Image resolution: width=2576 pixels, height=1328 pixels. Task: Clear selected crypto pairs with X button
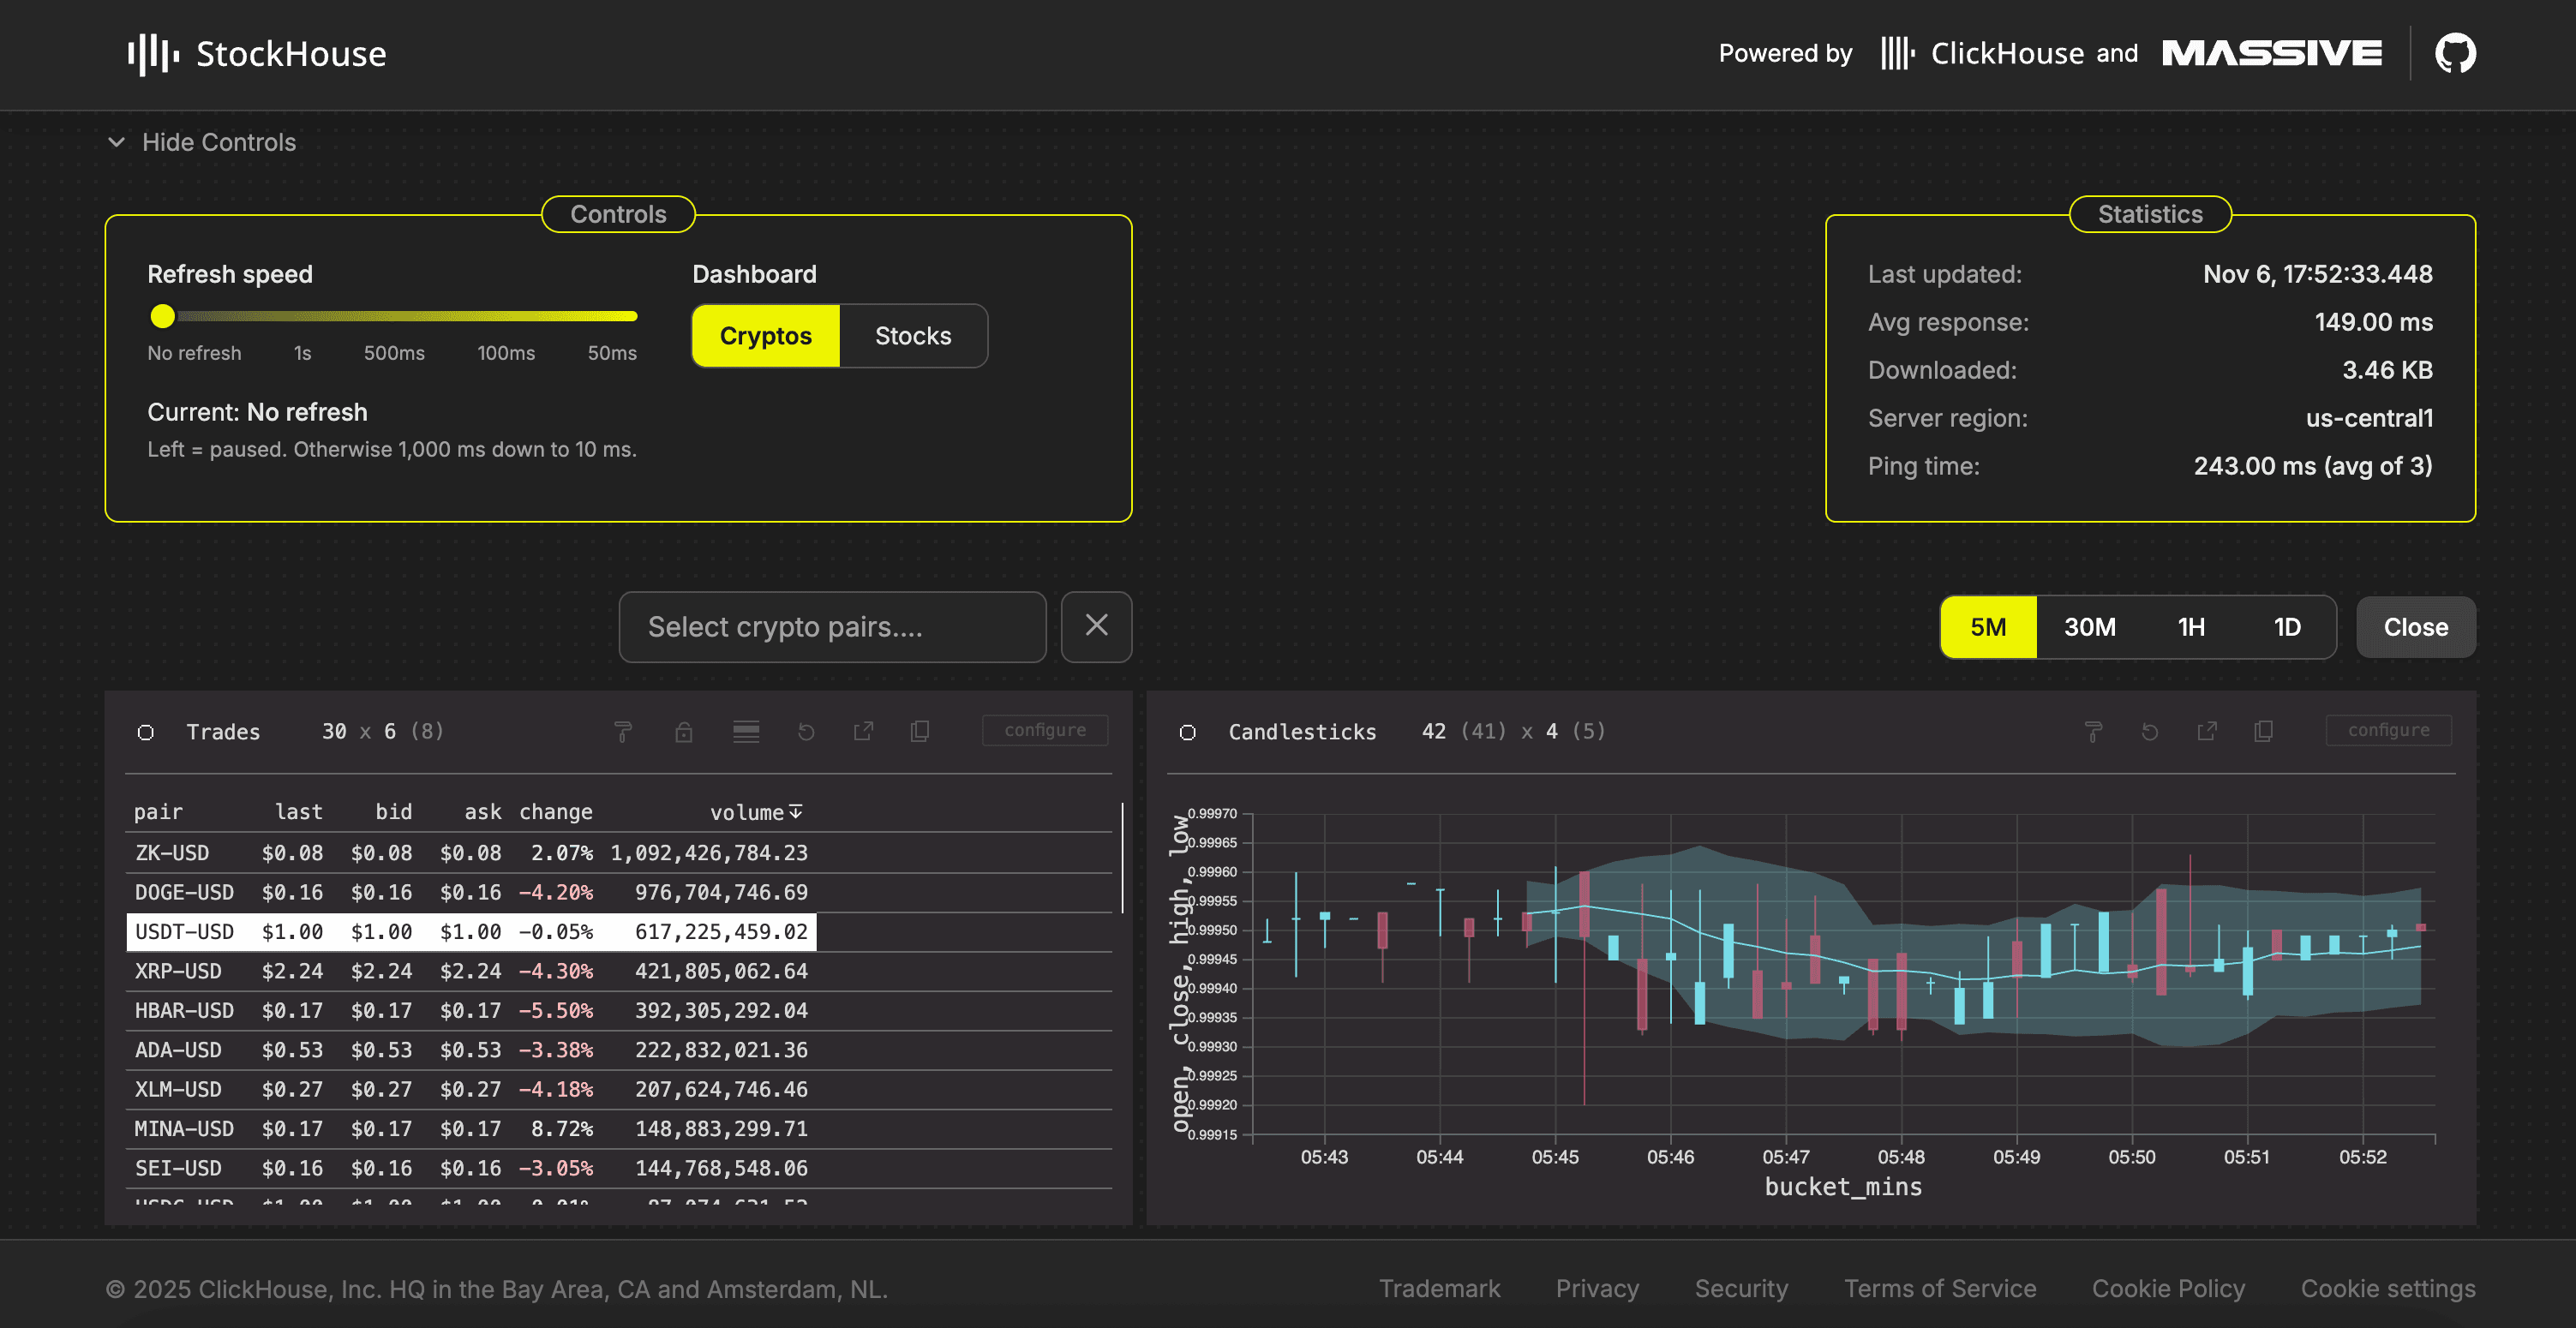1096,626
